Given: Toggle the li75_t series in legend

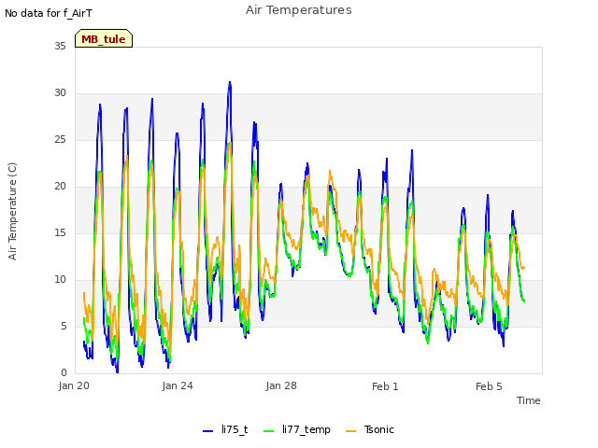Looking at the screenshot, I should point(225,429).
